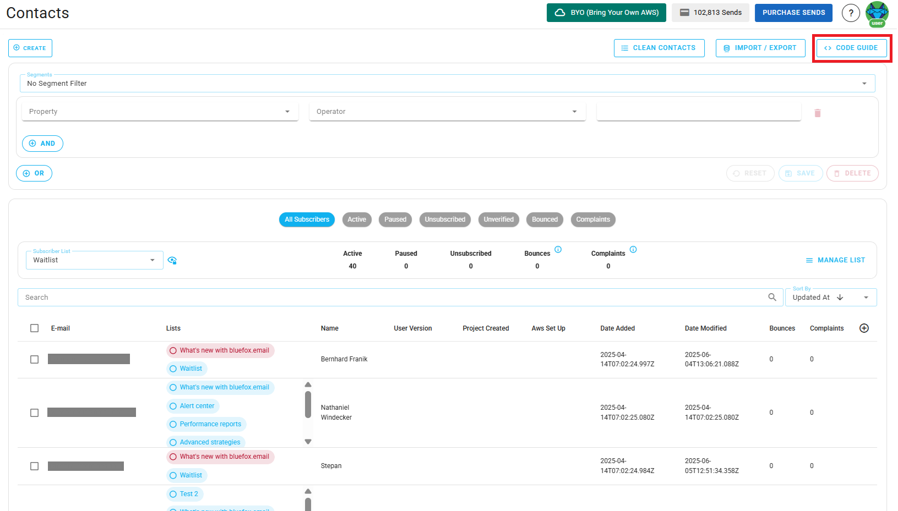
Task: Click the trash icon on the filter row
Action: (818, 112)
